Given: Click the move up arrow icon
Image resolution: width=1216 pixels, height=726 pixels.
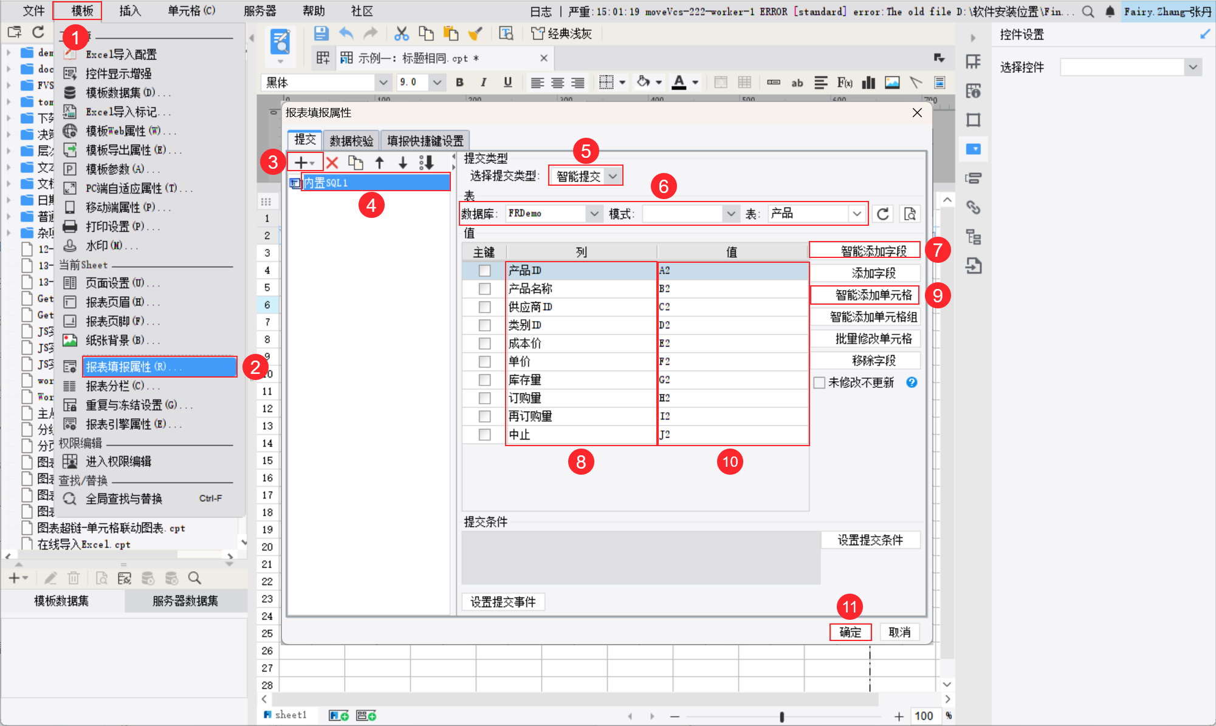Looking at the screenshot, I should click(x=379, y=163).
